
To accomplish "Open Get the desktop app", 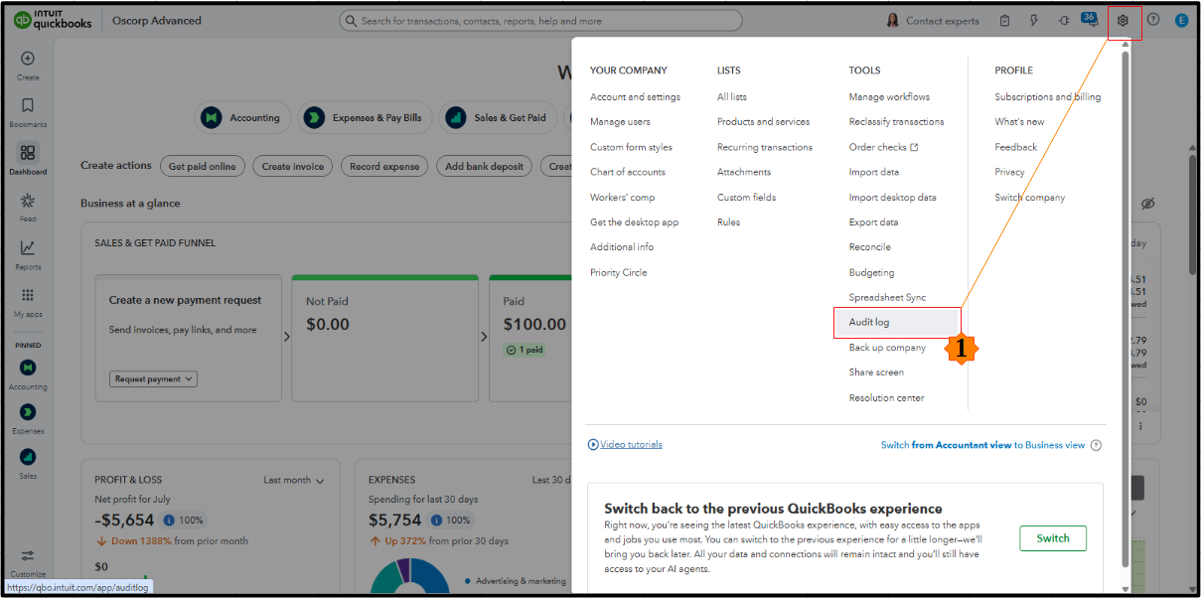I will coord(634,223).
